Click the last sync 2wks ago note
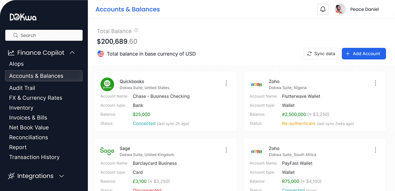 click(335, 124)
